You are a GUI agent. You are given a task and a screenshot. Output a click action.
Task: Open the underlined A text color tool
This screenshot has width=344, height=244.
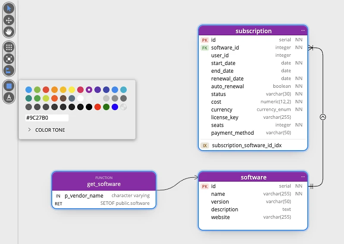(x=9, y=97)
